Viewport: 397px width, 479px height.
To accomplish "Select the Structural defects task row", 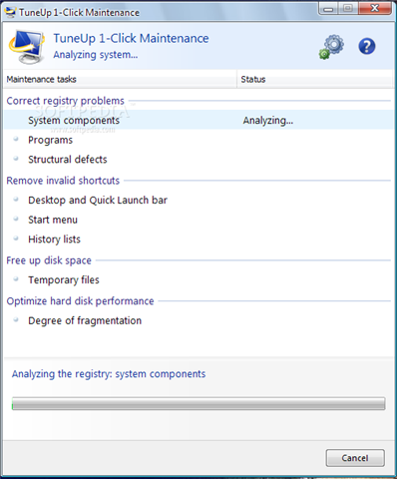I will 198,160.
